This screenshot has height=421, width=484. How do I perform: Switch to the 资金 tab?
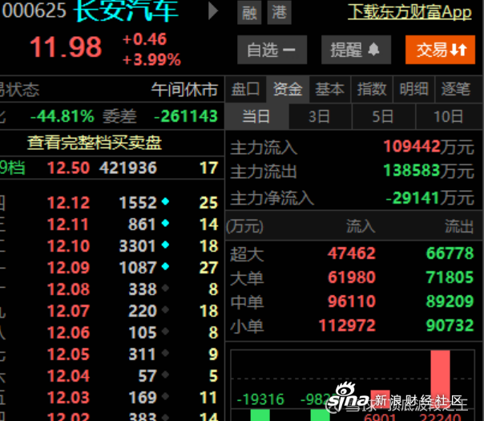tap(288, 90)
